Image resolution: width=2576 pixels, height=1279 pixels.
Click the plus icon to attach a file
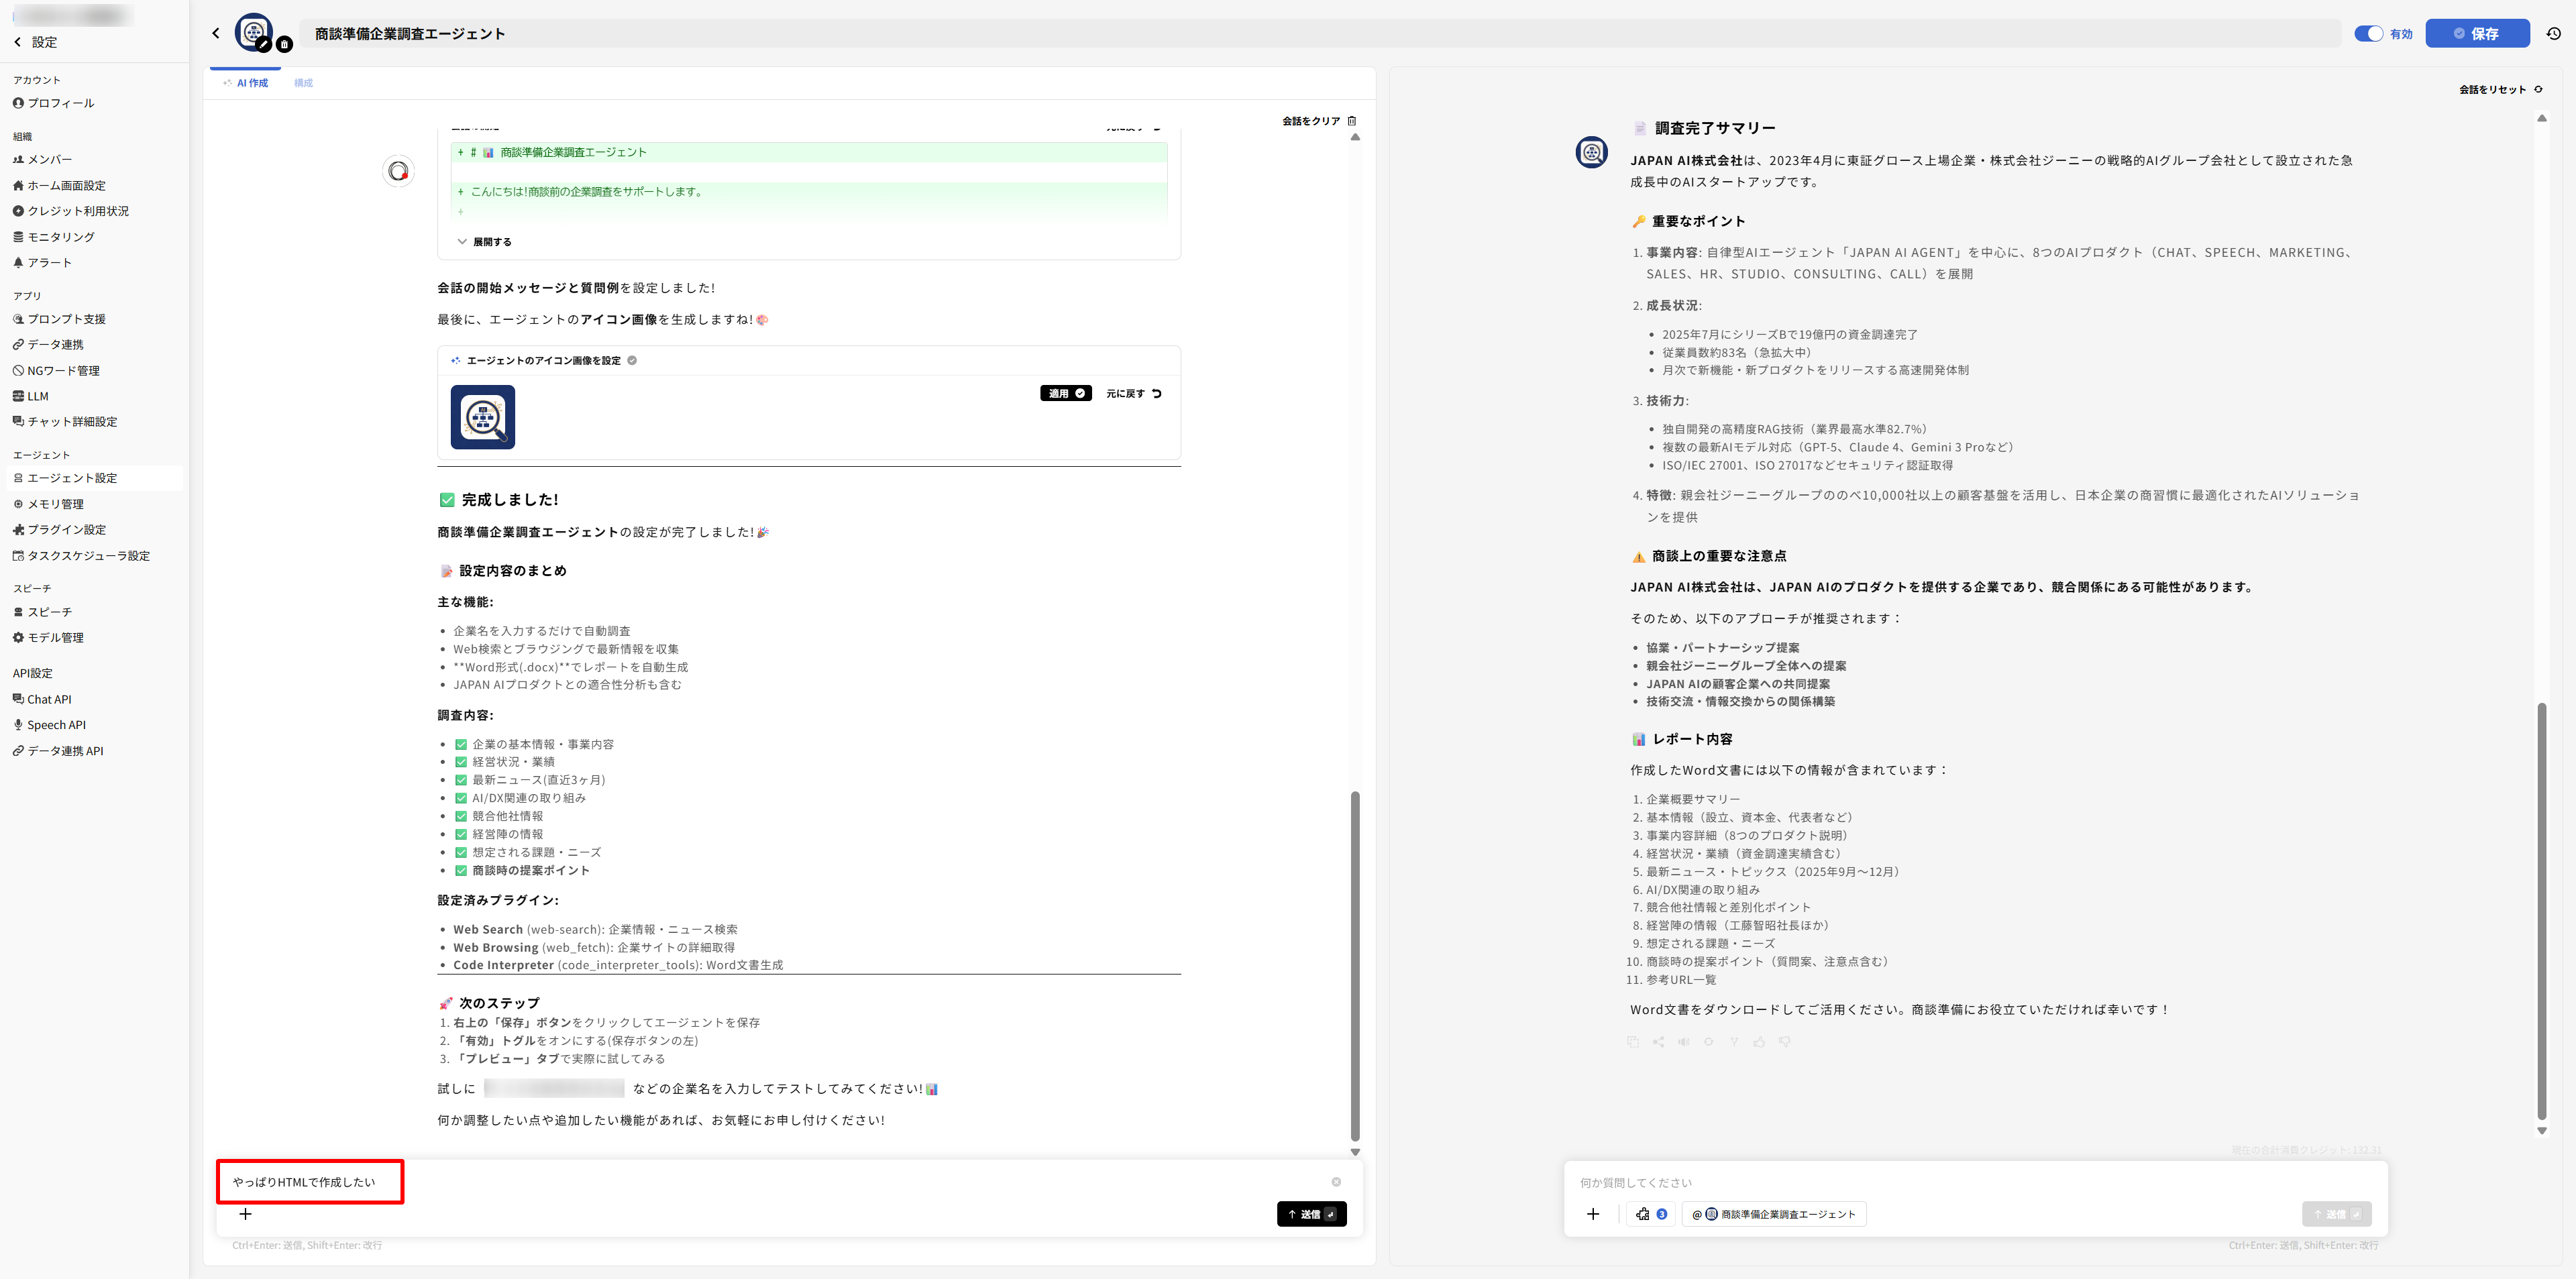(245, 1214)
